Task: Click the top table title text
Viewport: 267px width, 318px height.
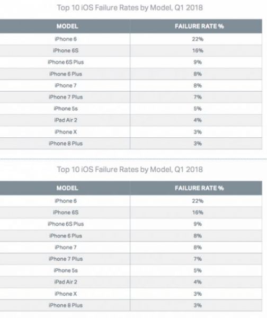Action: pos(130,8)
